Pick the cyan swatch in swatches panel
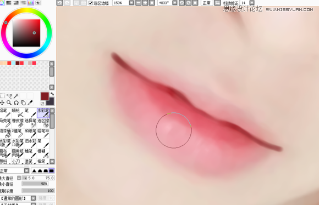 coord(13,63)
